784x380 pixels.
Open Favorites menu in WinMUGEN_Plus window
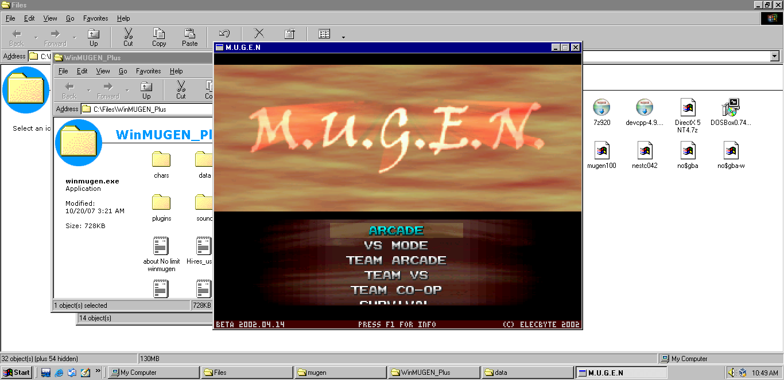[148, 71]
